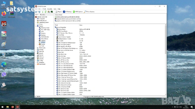Image resolution: width=195 pixels, height=109 pixels.
Task: Open the Tools menu
Action: [x=55, y=9]
